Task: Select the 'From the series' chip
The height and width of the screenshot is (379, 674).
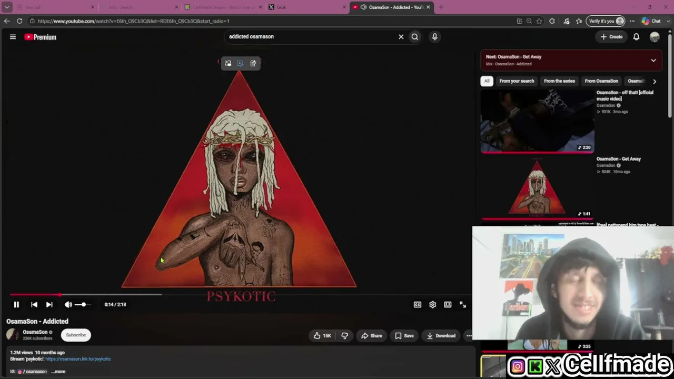Action: pos(559,81)
